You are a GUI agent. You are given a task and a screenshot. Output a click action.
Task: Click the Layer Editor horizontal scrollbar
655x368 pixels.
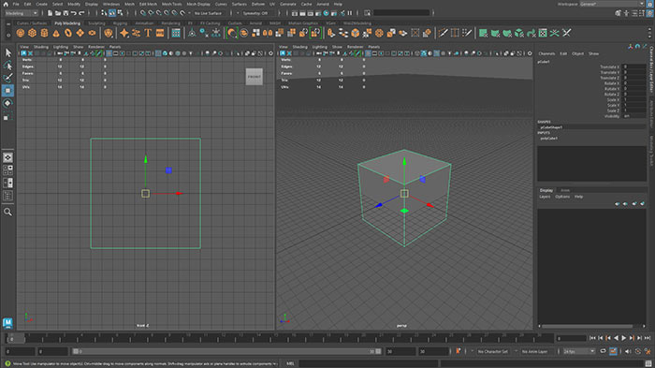(587, 326)
